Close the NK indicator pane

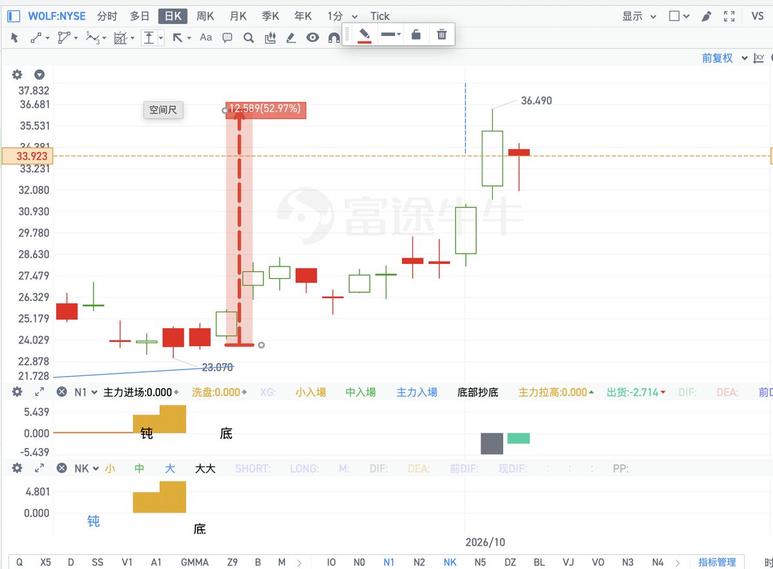pos(62,468)
